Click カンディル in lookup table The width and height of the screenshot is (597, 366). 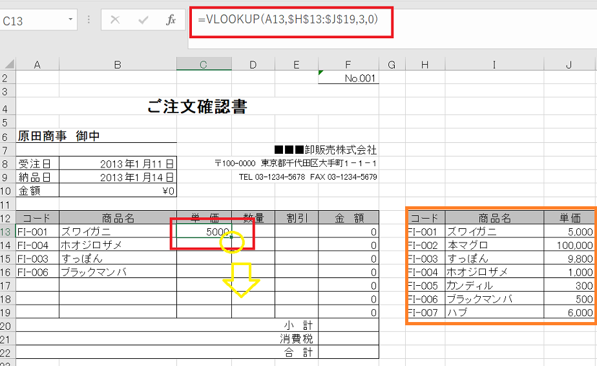pyautogui.click(x=494, y=286)
